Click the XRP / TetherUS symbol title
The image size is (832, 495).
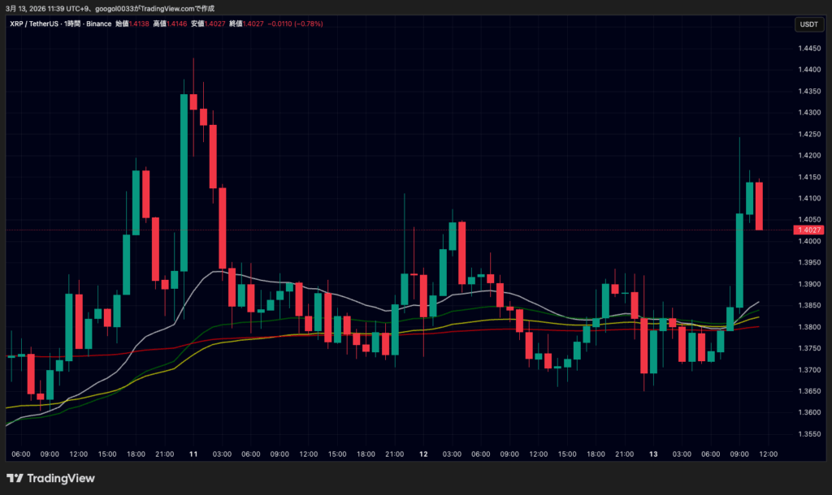click(x=35, y=24)
